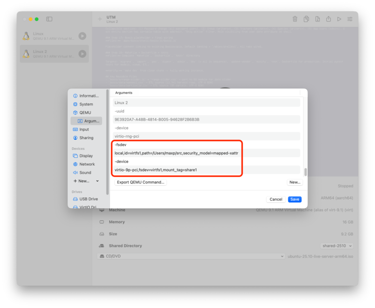375x308 pixels.
Task: Clone the VM with the duplicate toolbar icon
Action: click(307, 19)
